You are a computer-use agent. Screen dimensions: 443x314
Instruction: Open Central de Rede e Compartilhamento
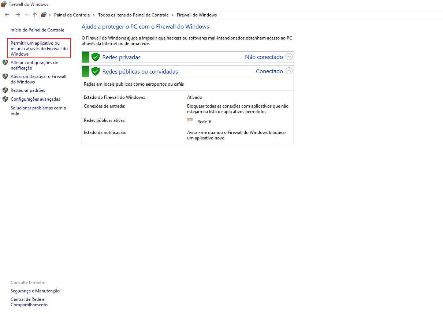click(29, 302)
